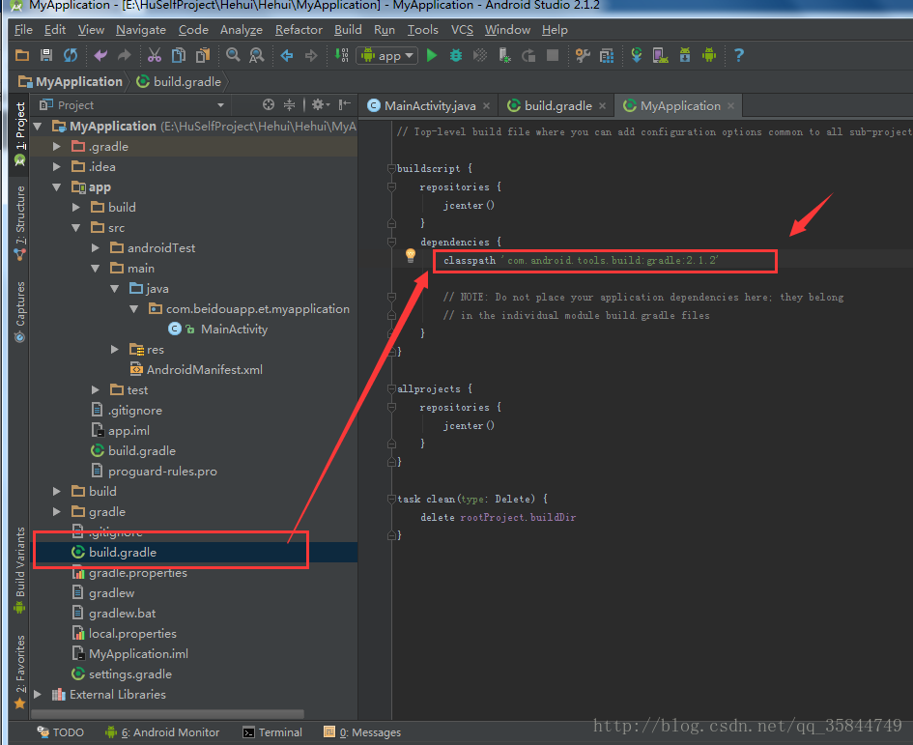Open the SDK Manager icon
The width and height of the screenshot is (913, 745).
(x=685, y=55)
